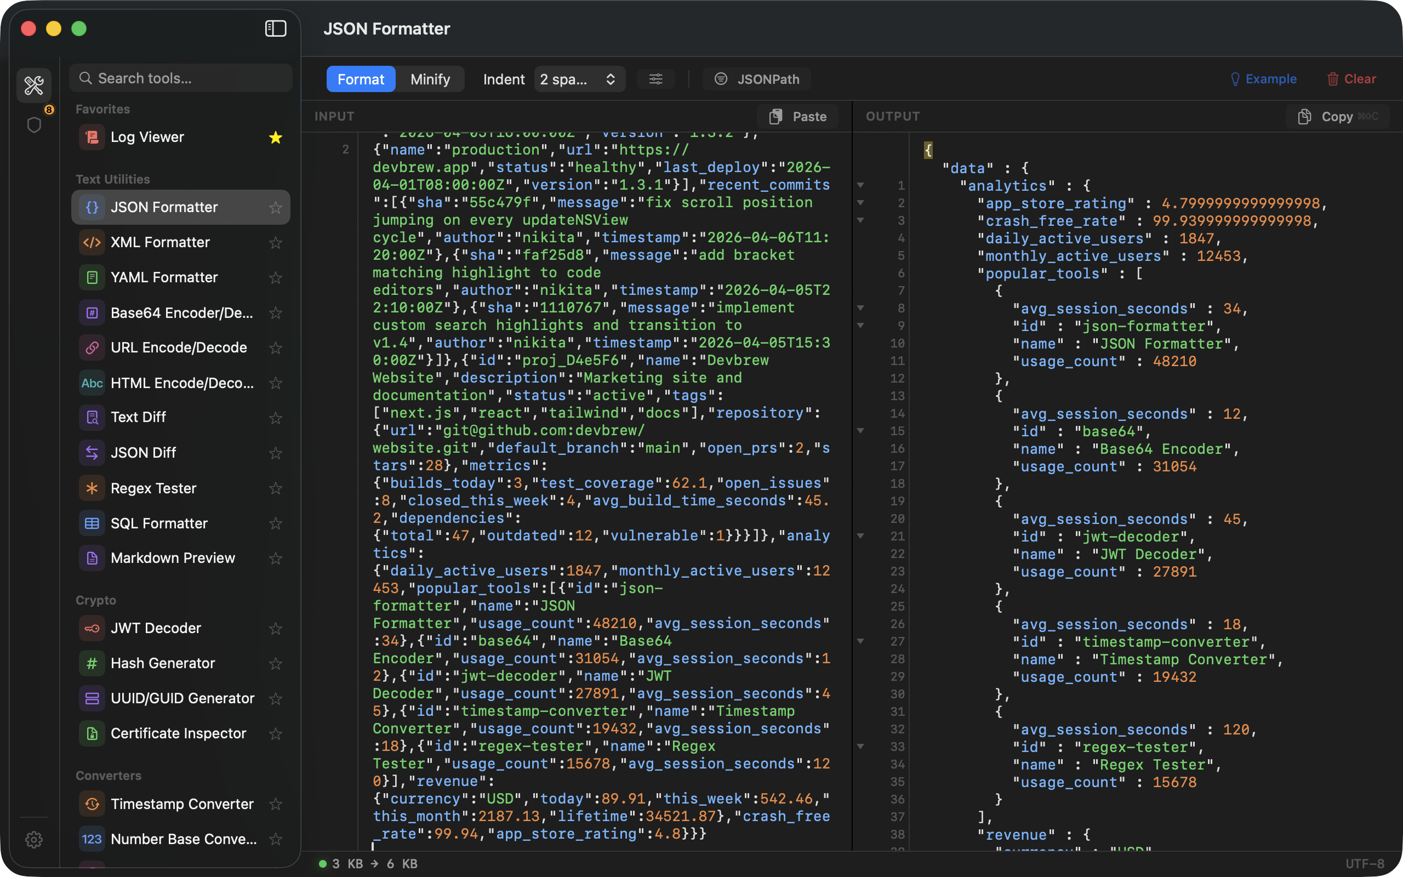Click inside the Search tools field
Image resolution: width=1403 pixels, height=877 pixels.
pos(180,78)
